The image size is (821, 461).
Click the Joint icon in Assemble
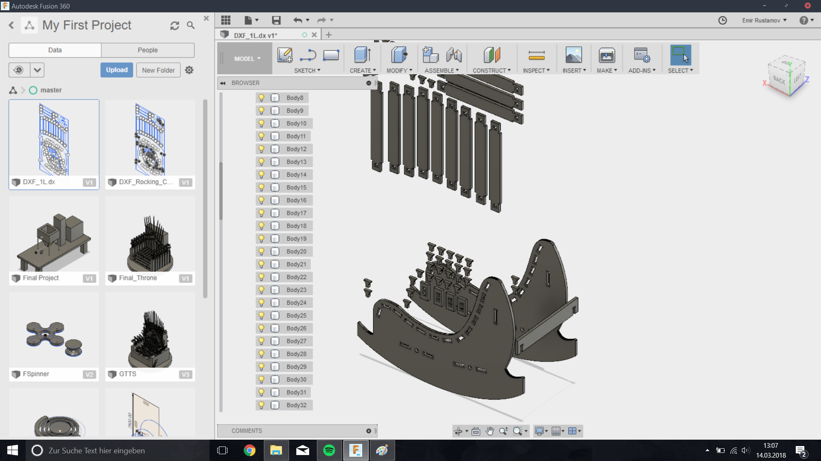click(x=454, y=55)
